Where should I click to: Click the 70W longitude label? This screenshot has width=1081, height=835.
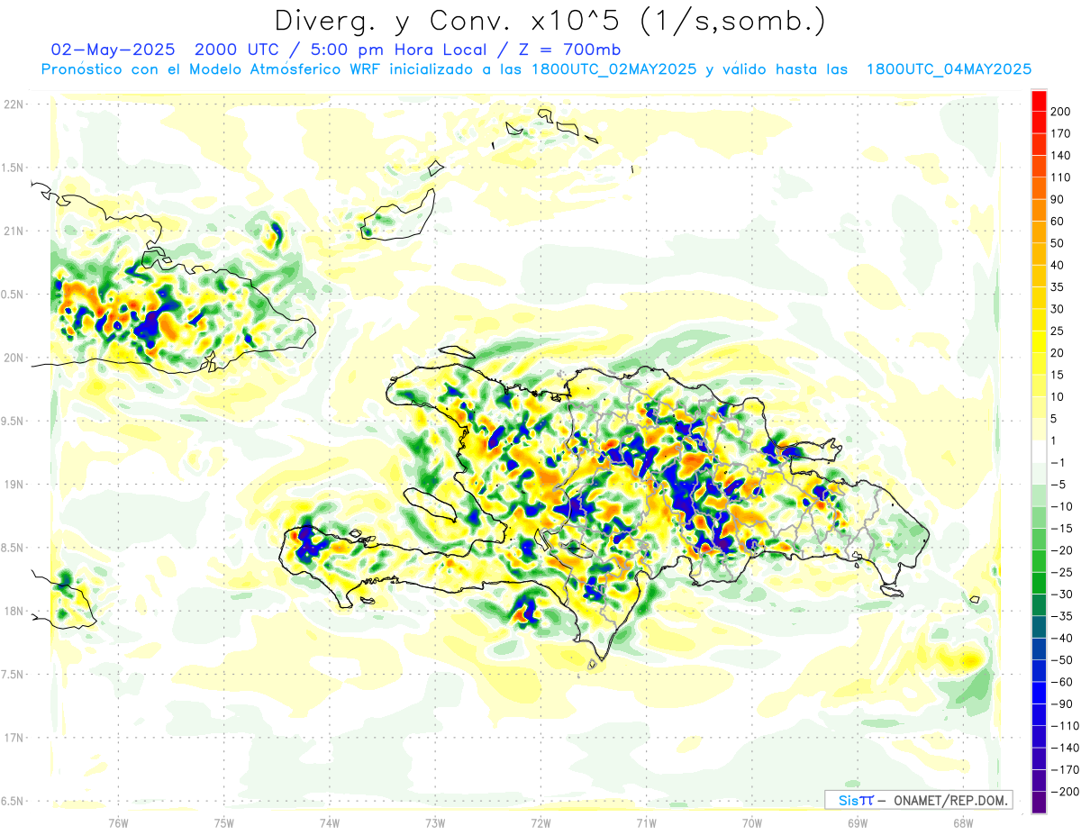(752, 822)
